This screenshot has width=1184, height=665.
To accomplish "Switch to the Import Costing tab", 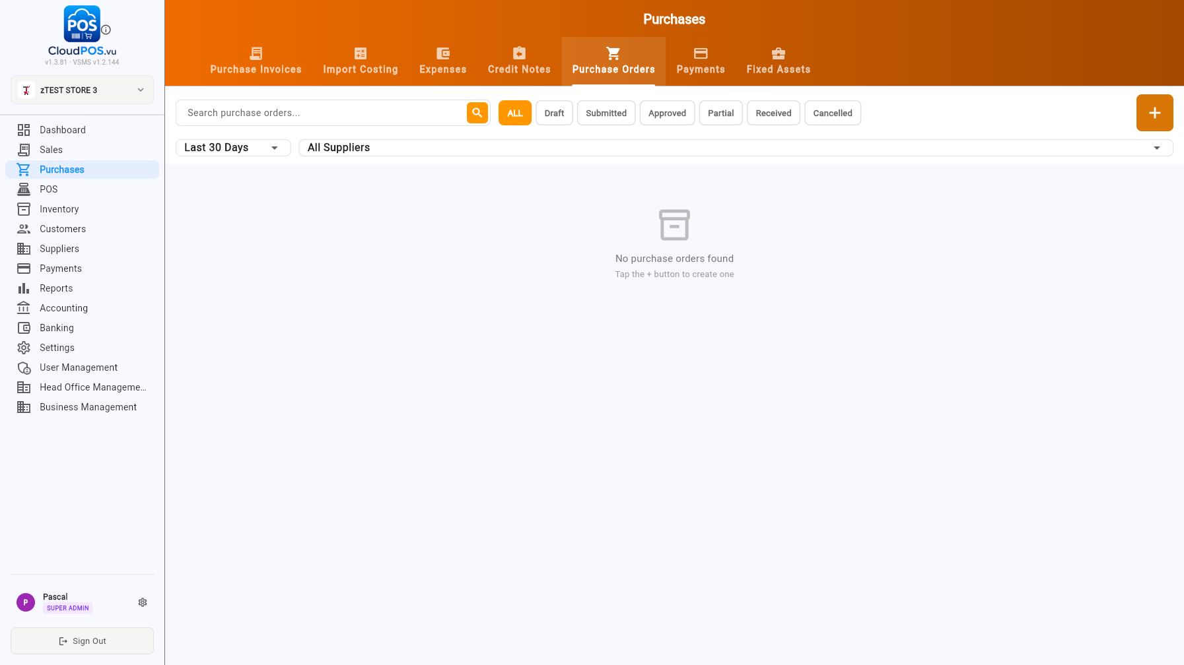I will coord(361,61).
